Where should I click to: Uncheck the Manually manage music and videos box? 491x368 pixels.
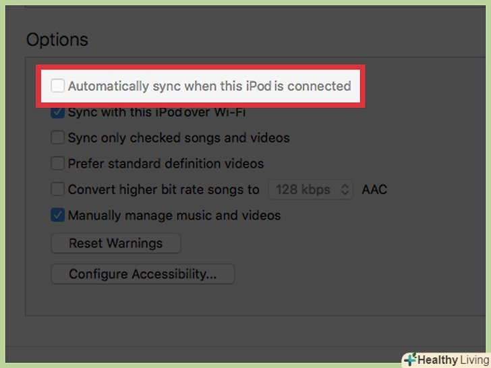pyautogui.click(x=58, y=216)
